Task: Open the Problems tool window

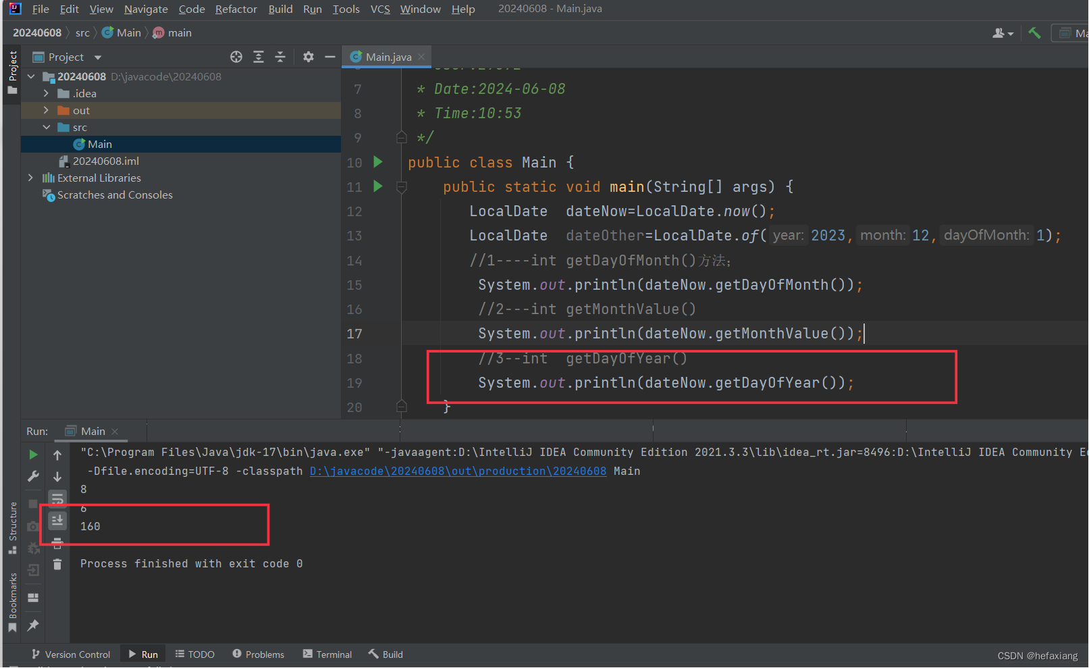Action: 259,654
